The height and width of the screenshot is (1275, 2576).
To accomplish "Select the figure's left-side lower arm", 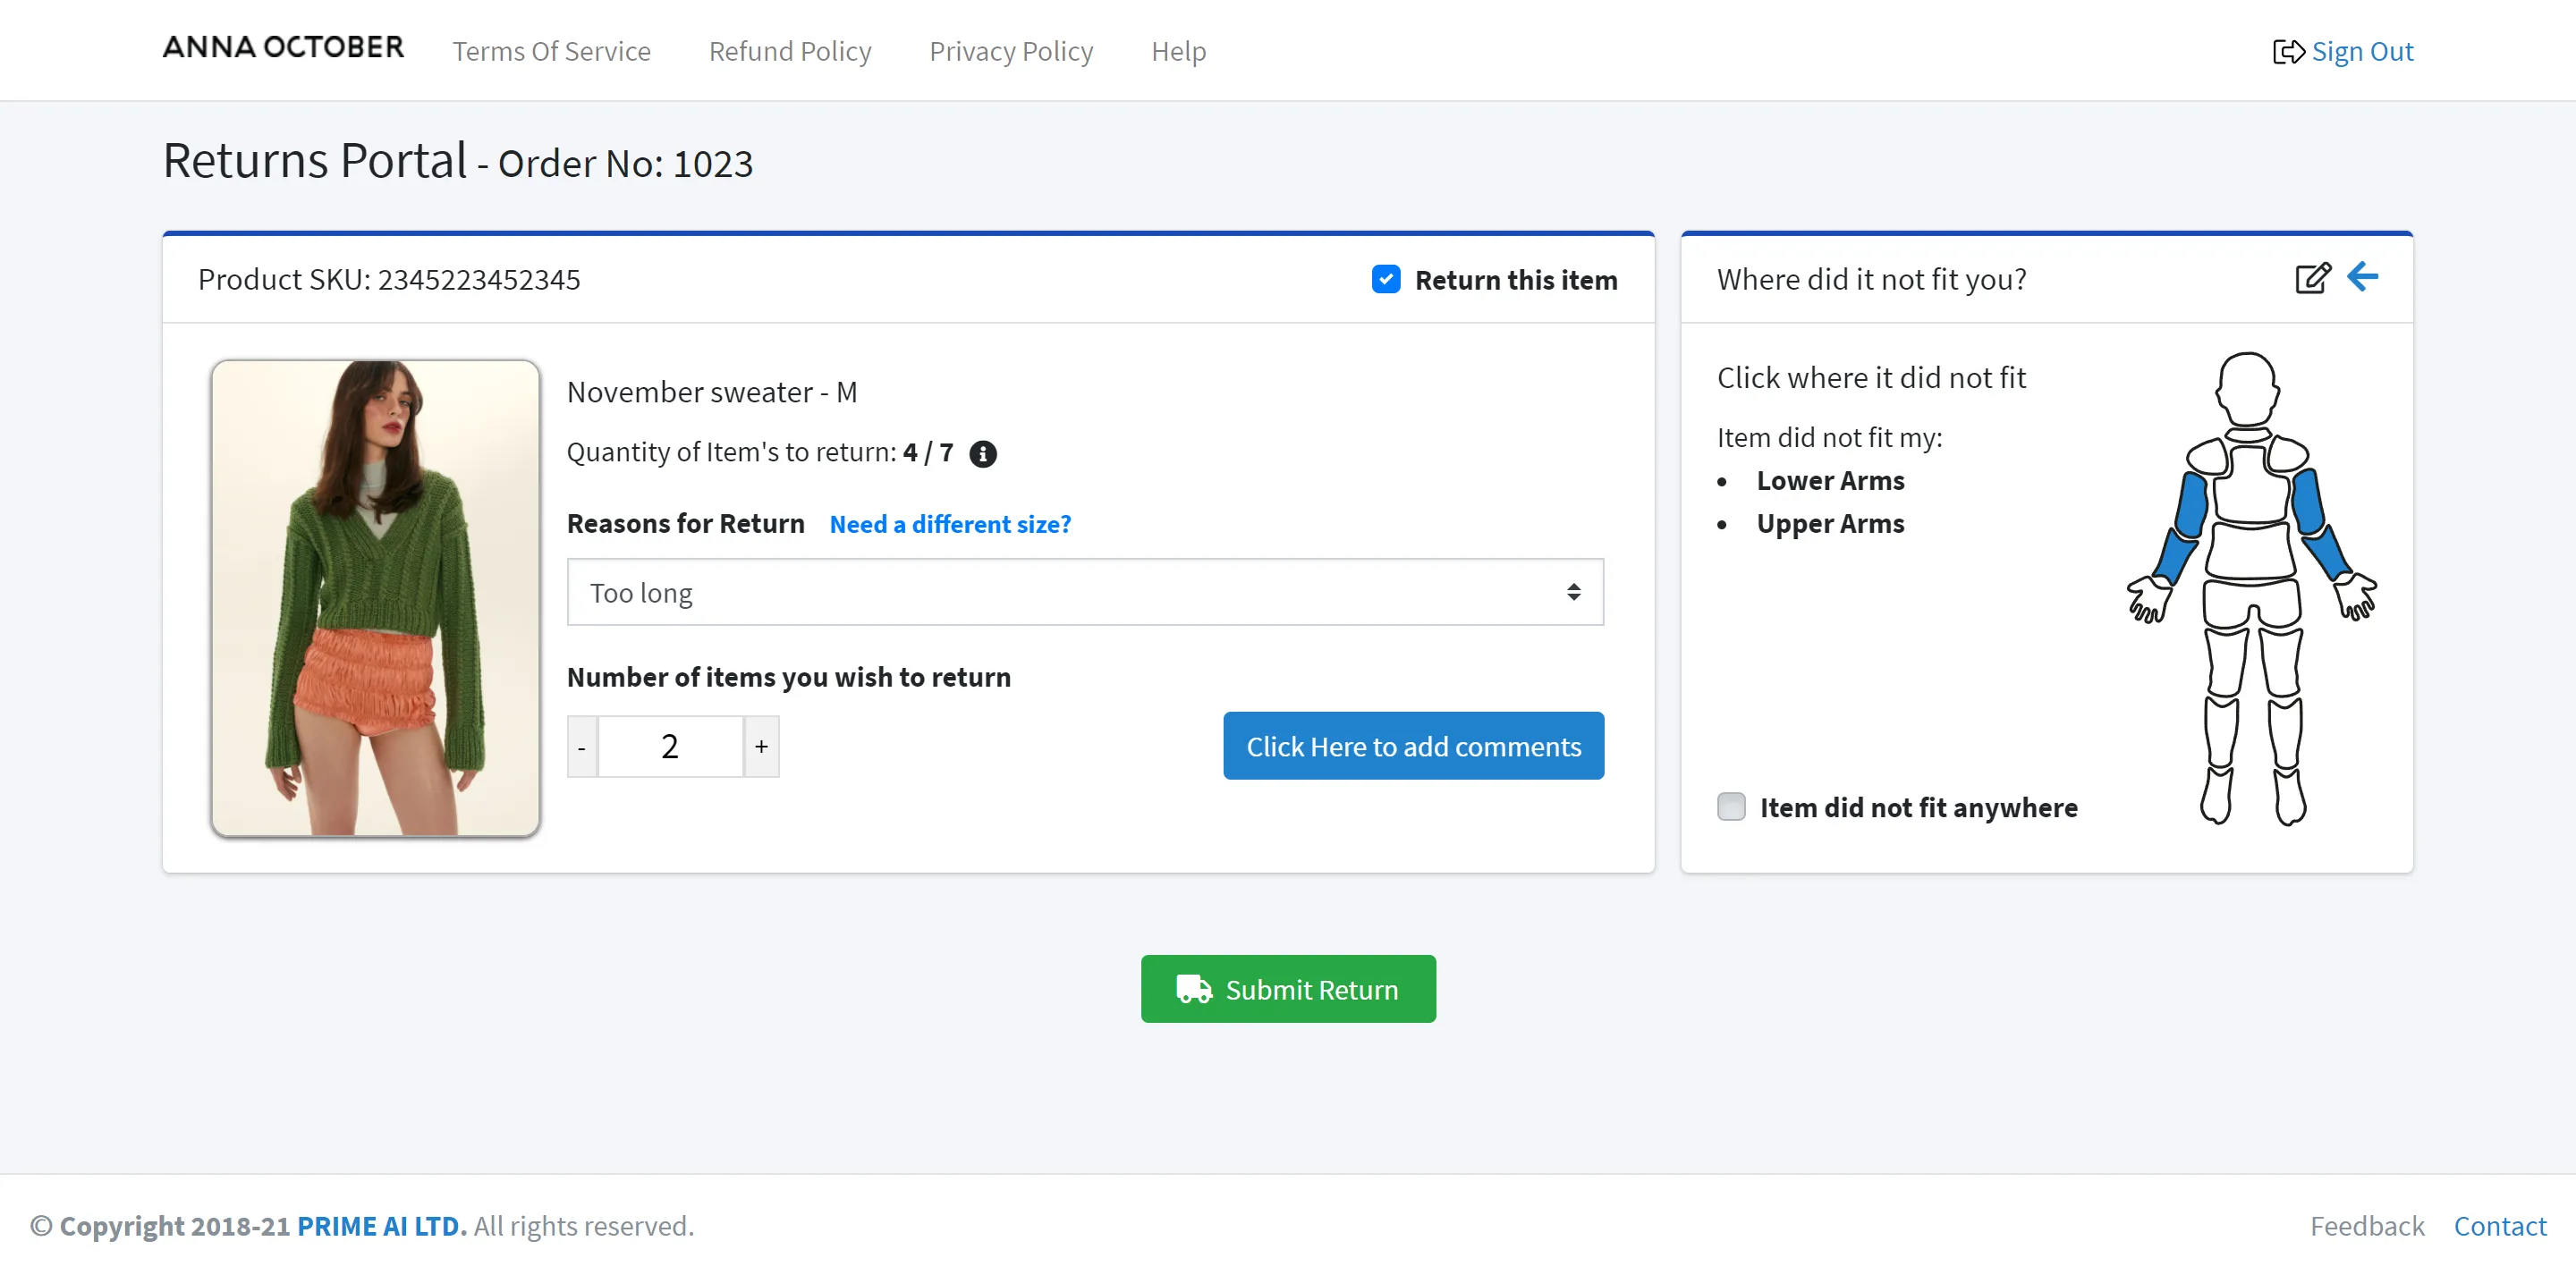I will pos(2174,555).
